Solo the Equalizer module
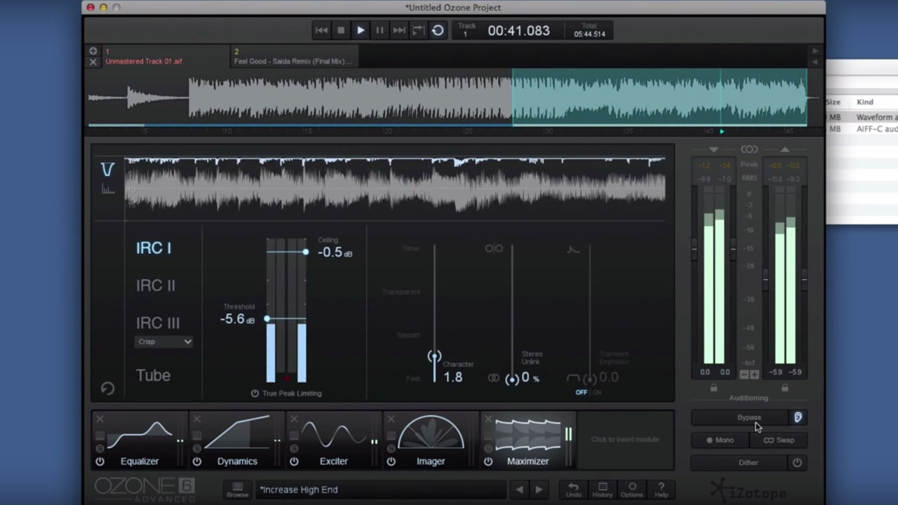The image size is (898, 505). click(x=100, y=448)
